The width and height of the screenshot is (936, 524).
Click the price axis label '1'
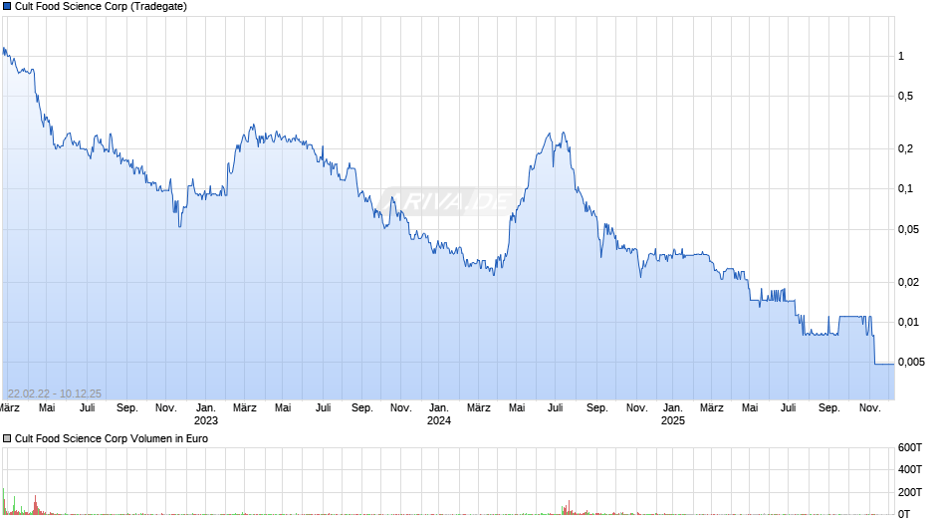coord(901,56)
